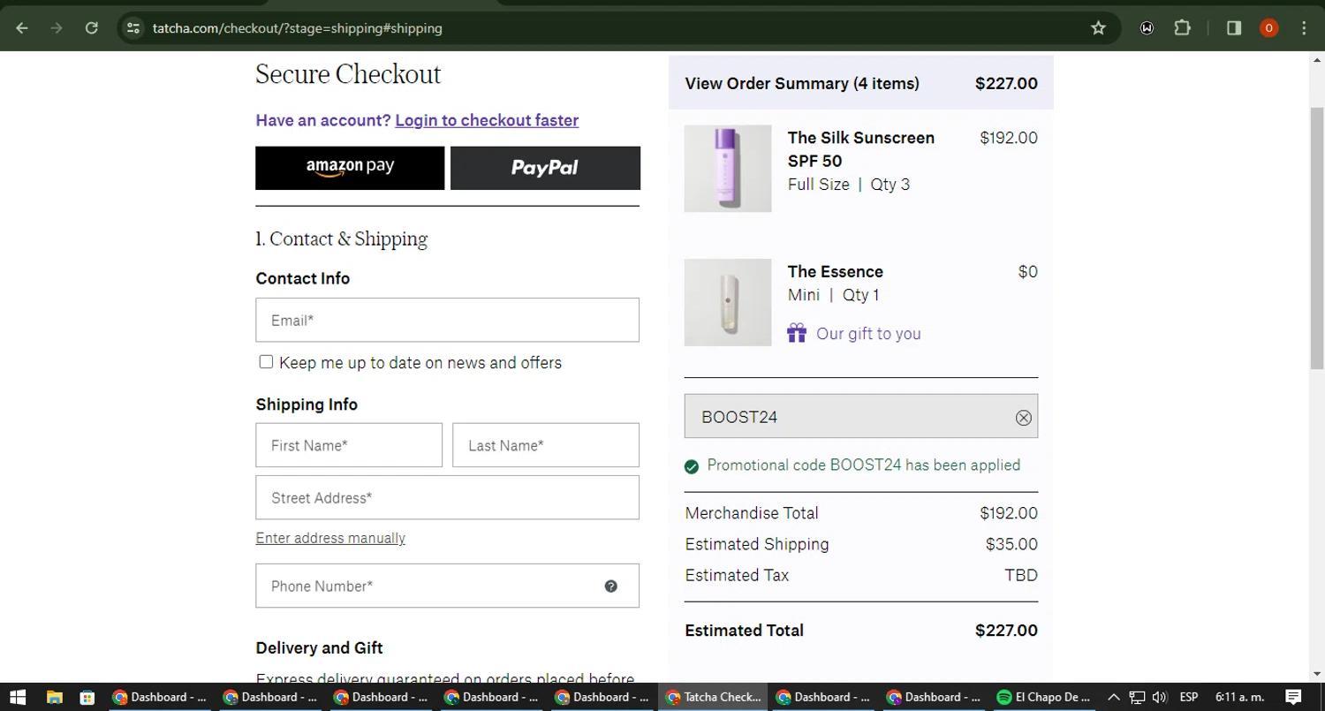Click the Estimated Tax TBD value
Image resolution: width=1325 pixels, height=711 pixels.
pos(1021,575)
